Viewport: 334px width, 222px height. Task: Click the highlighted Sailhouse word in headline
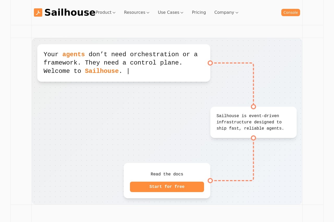tap(102, 71)
